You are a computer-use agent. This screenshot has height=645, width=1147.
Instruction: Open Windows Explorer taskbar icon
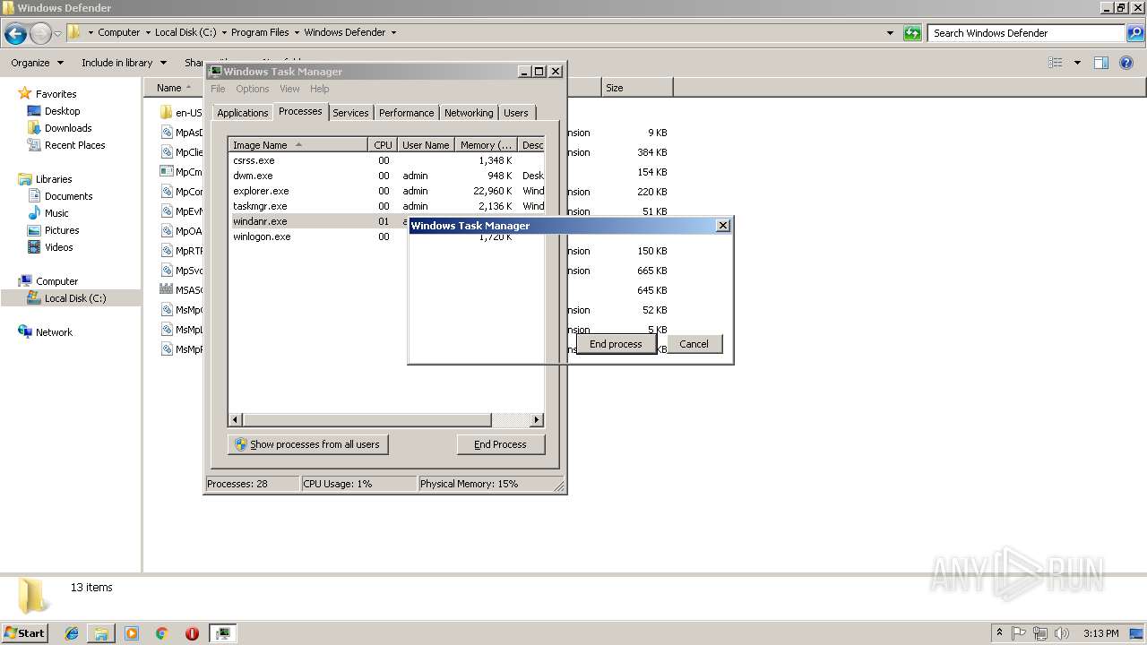point(101,633)
